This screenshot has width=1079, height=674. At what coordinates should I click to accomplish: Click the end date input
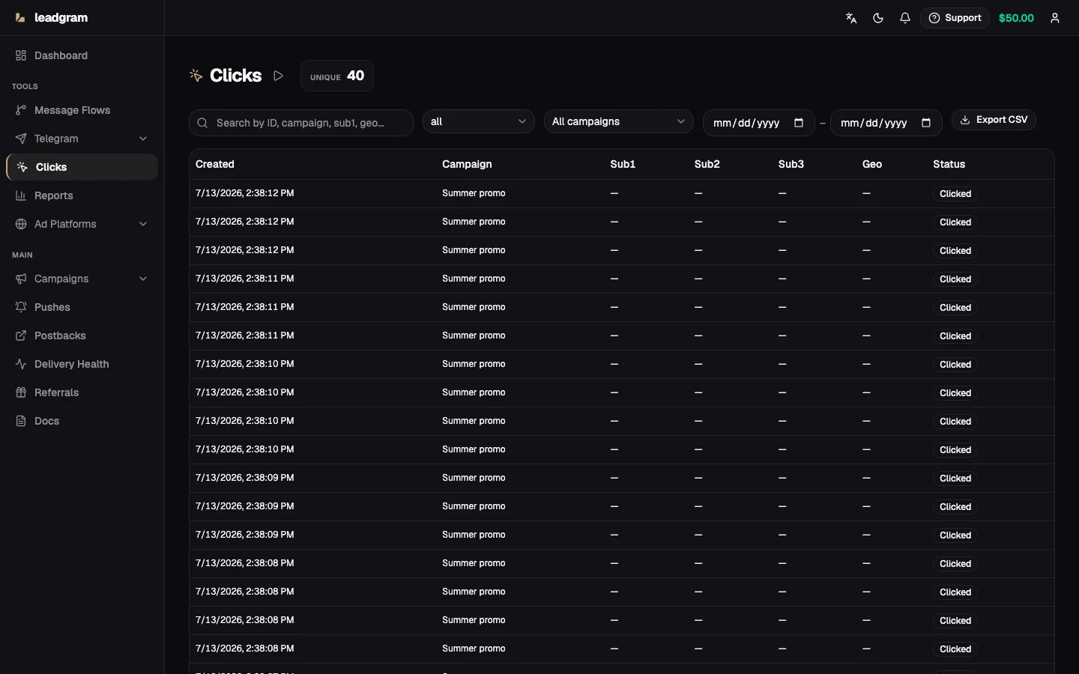coord(886,123)
